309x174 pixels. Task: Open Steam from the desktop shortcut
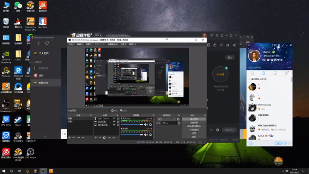[x=18, y=121]
